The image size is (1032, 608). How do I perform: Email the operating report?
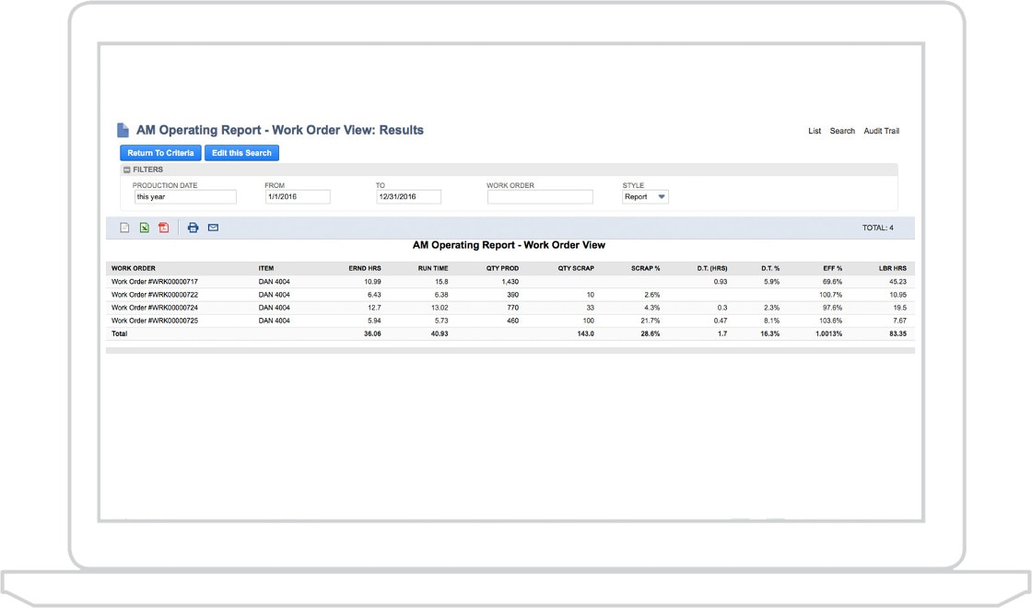213,228
